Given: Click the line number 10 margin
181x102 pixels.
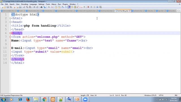Looking at the screenshot, I should [x=5, y=48].
